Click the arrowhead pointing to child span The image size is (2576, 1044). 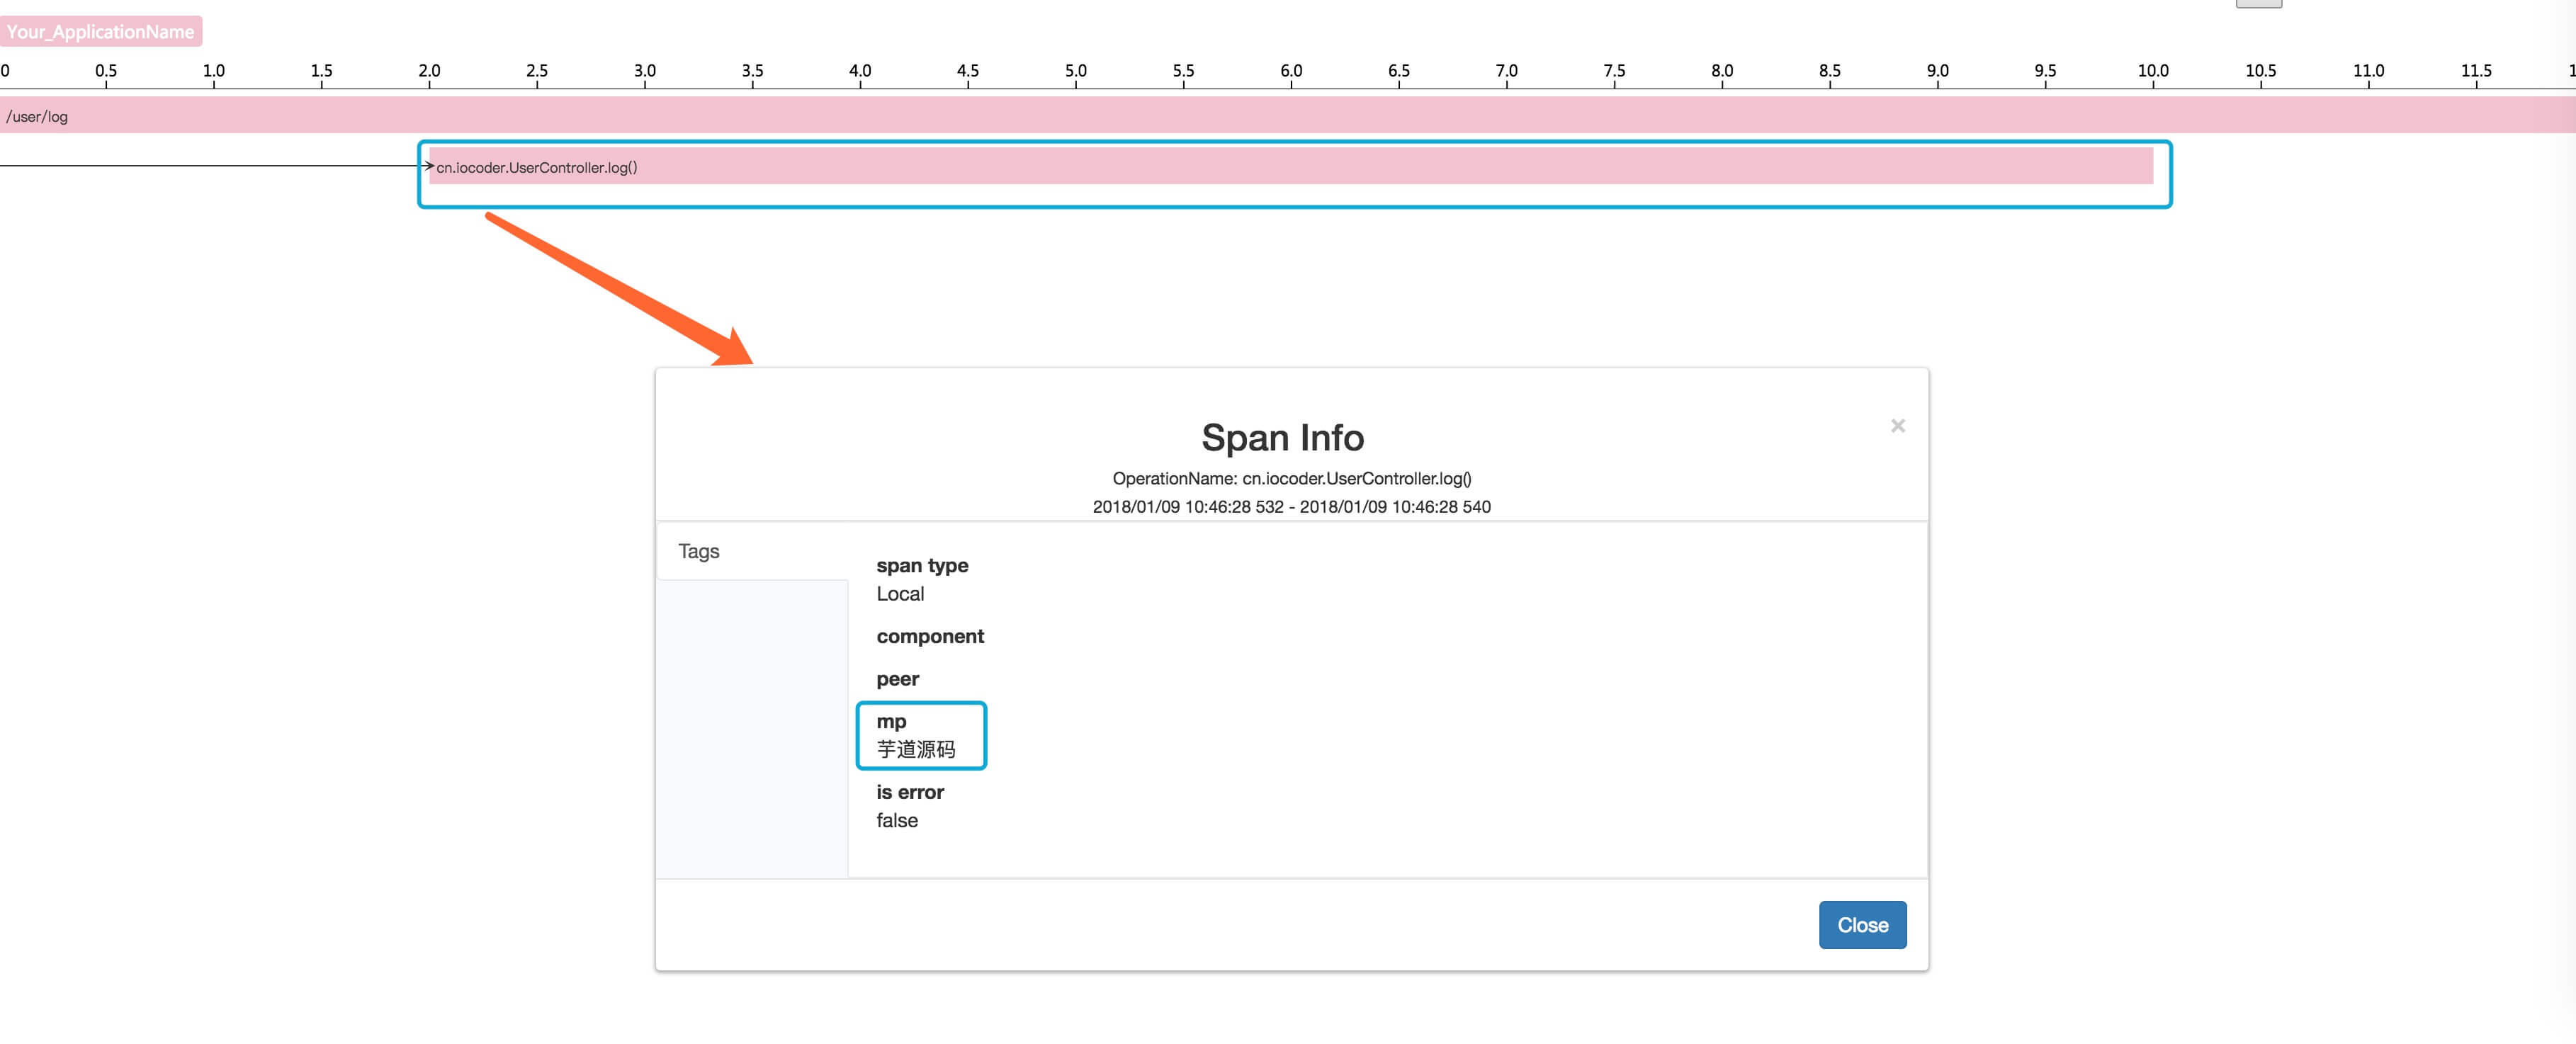click(x=429, y=166)
